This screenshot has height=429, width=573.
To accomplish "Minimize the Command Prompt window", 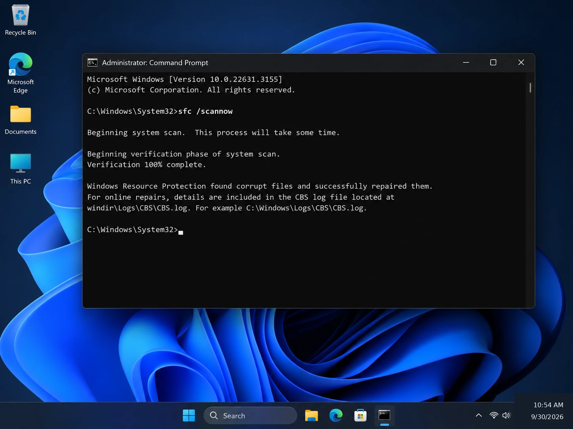I will pyautogui.click(x=466, y=62).
